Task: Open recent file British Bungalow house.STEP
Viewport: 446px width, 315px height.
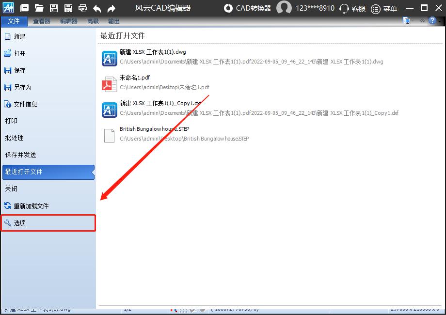Action: 155,129
